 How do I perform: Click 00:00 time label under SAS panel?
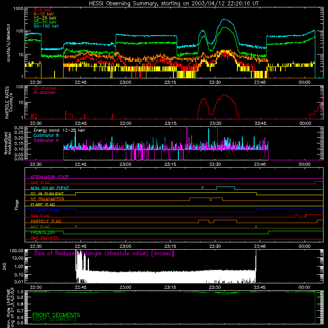pos(304,287)
